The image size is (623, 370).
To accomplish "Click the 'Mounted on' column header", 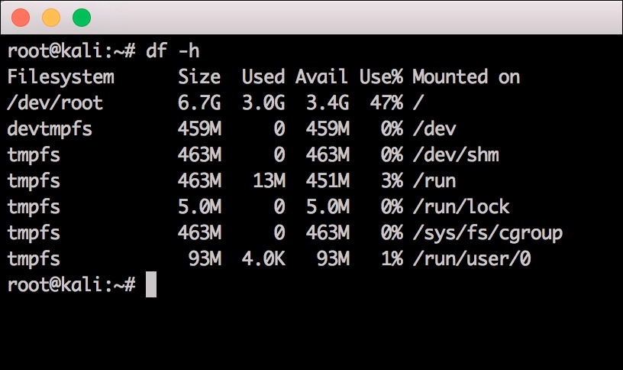I will pos(466,77).
